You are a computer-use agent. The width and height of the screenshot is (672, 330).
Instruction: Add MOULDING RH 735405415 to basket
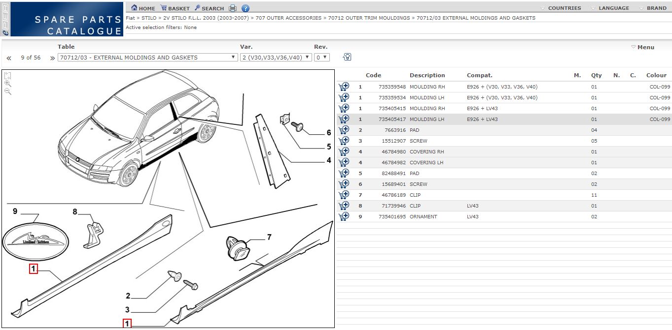coord(344,108)
